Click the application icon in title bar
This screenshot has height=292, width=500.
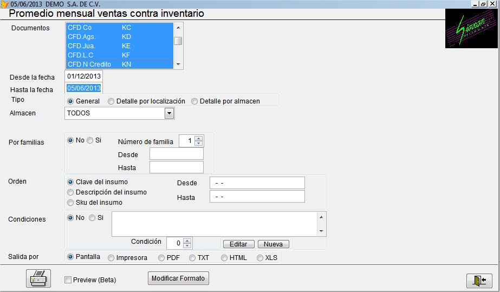[5, 4]
